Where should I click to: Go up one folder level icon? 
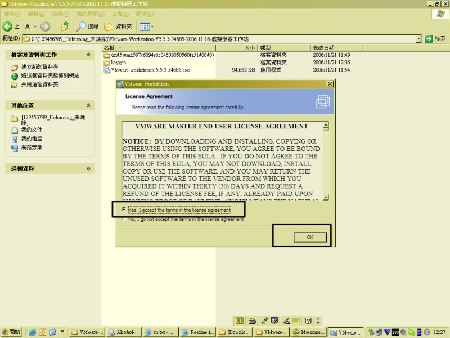pos(66,26)
